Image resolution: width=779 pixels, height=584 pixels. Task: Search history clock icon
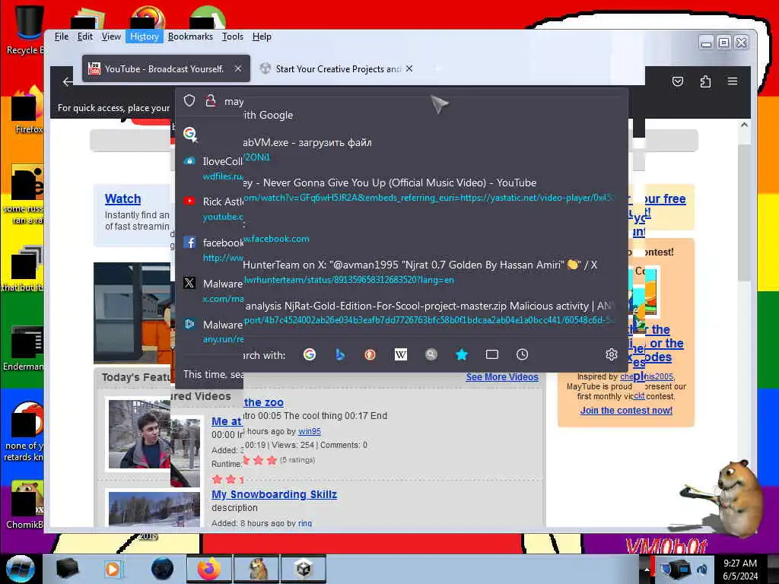[x=522, y=354]
